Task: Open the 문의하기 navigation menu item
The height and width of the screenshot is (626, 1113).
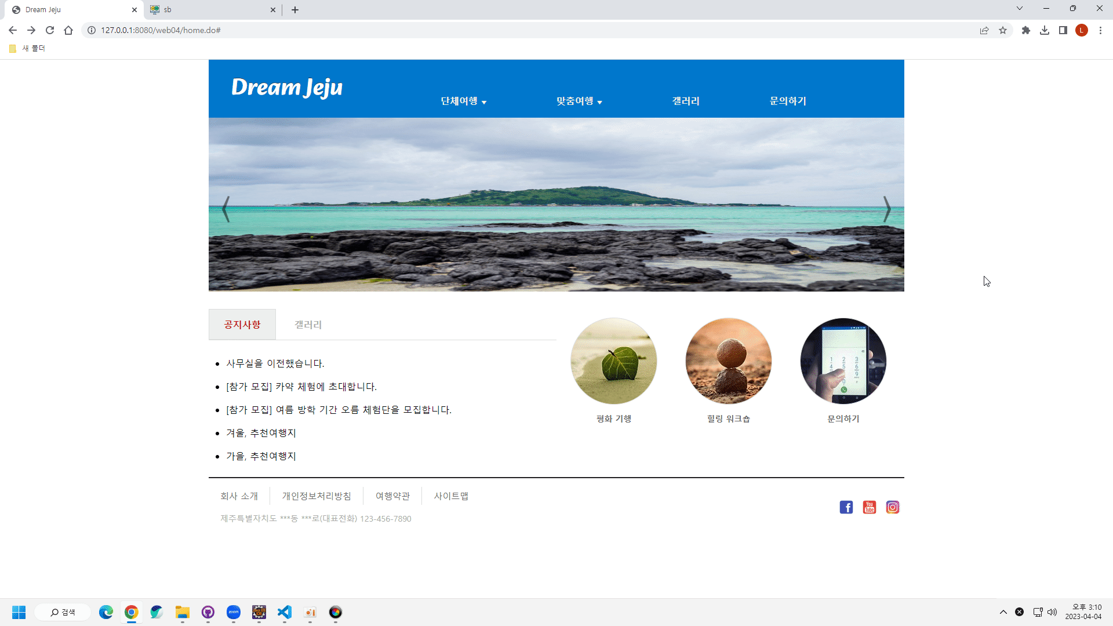Action: coord(788,101)
